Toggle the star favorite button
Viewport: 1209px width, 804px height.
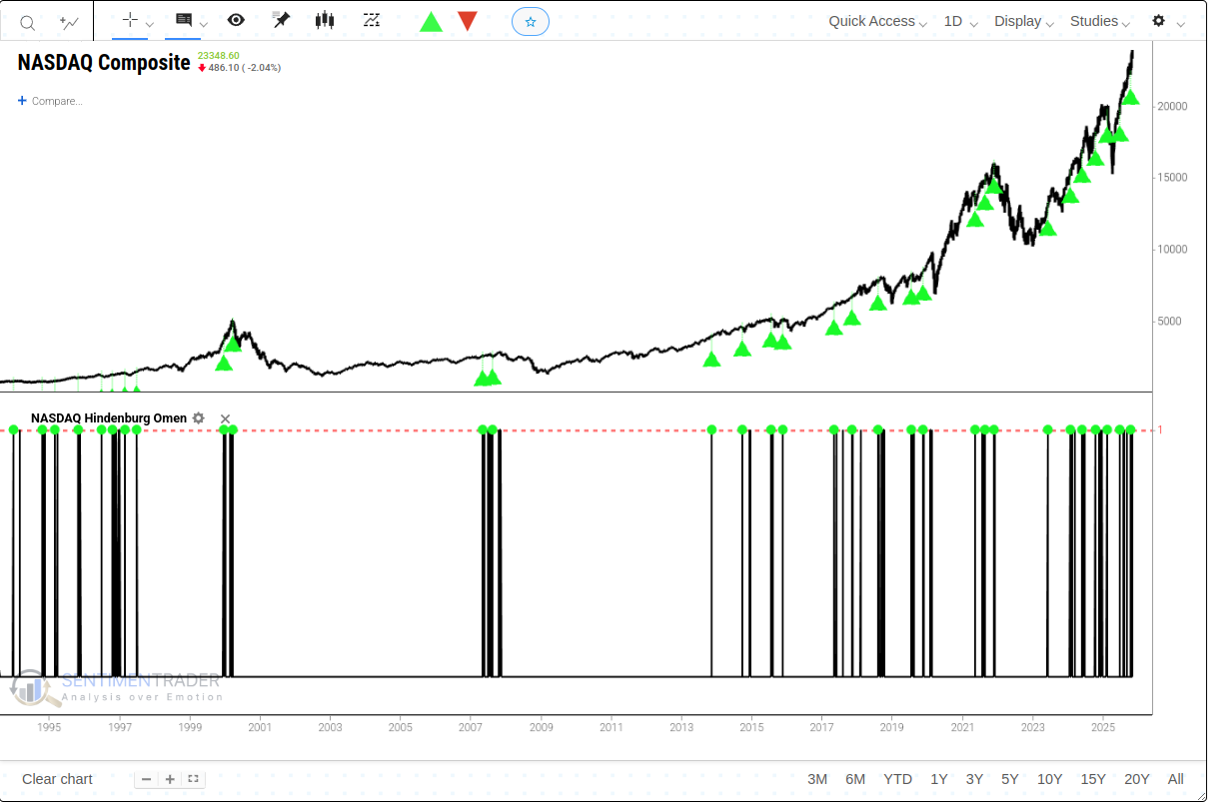[x=531, y=21]
